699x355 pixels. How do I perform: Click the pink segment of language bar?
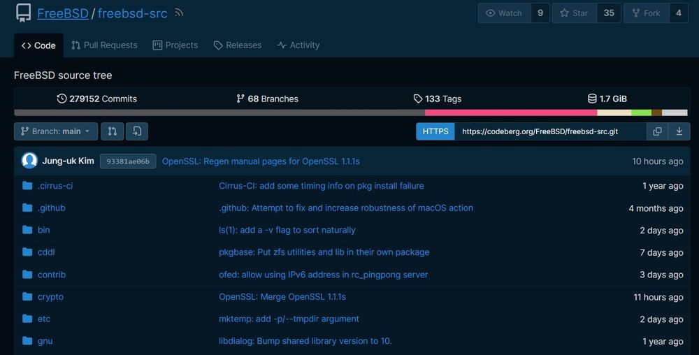pyautogui.click(x=510, y=113)
